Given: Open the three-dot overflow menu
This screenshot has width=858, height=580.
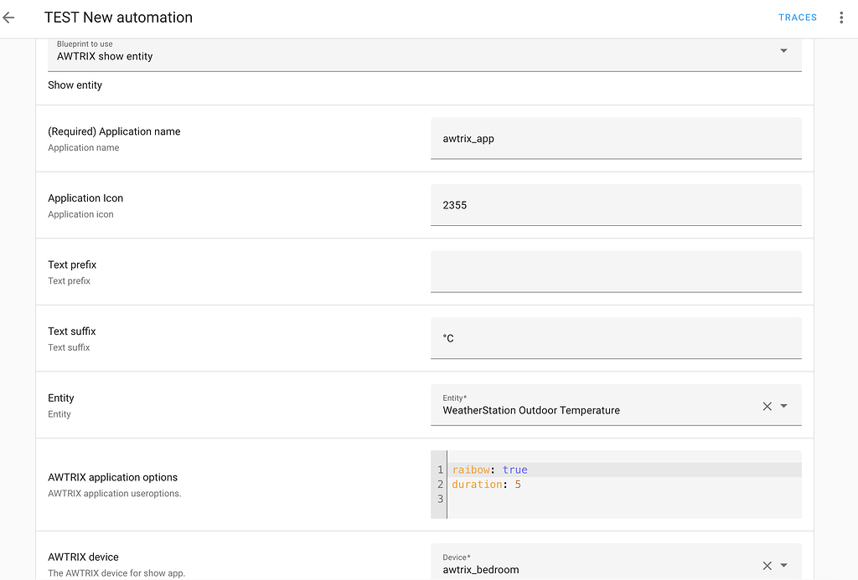Looking at the screenshot, I should coord(841,18).
